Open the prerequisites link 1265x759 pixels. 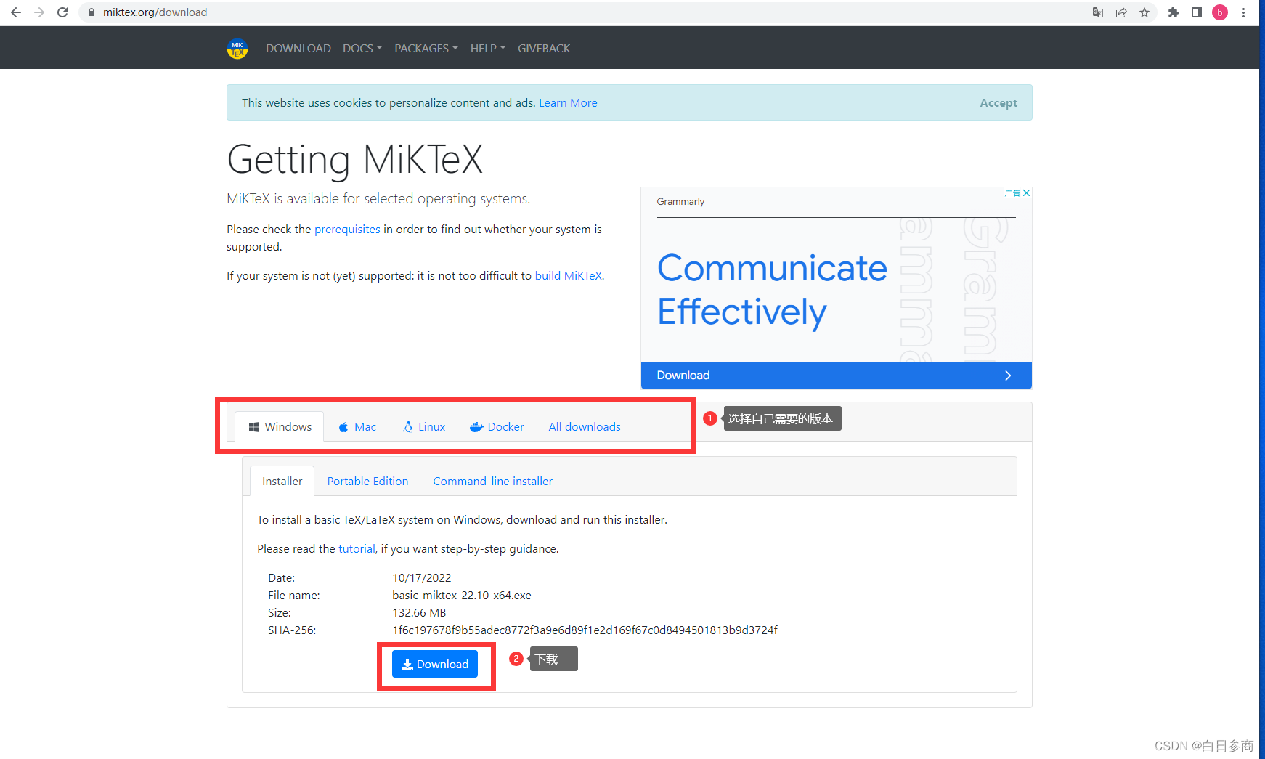[x=347, y=230]
